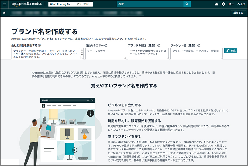This screenshot has width=248, height=166.
Task: Click the 商標でブランドを守る heading
Action: pos(124,137)
